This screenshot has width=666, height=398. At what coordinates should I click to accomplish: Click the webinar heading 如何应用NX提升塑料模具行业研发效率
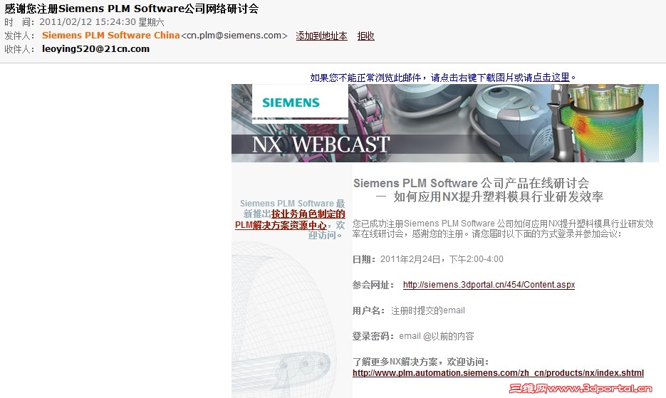(x=498, y=197)
